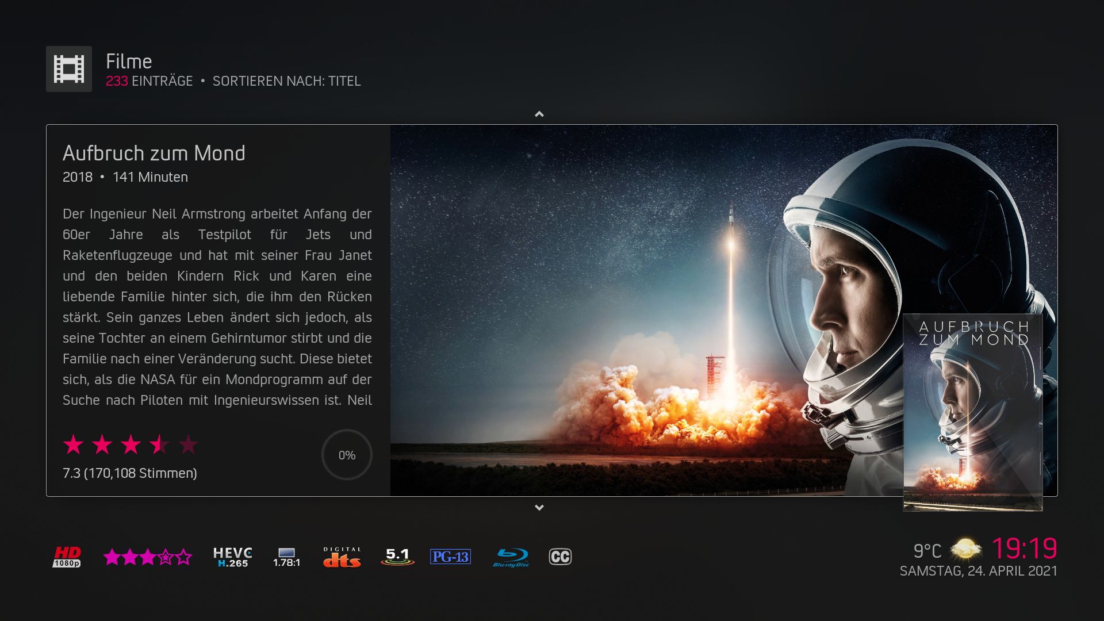Click the PG-13 rating badge
1104x621 pixels.
pyautogui.click(x=450, y=557)
